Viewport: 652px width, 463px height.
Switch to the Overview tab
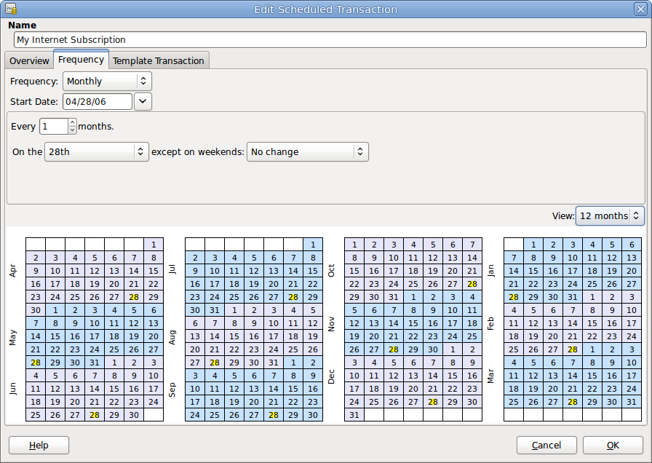(29, 60)
